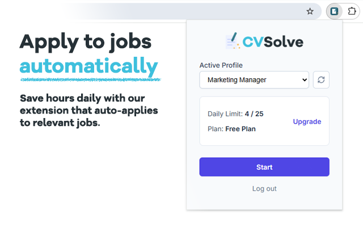Click the highlighted 'automatically' word
This screenshot has width=363, height=227.
point(89,66)
